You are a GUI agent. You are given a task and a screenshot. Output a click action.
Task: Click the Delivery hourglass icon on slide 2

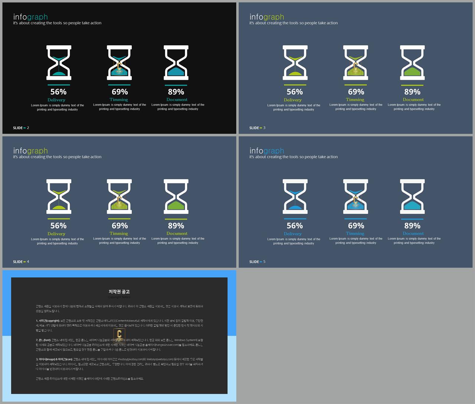tap(59, 63)
